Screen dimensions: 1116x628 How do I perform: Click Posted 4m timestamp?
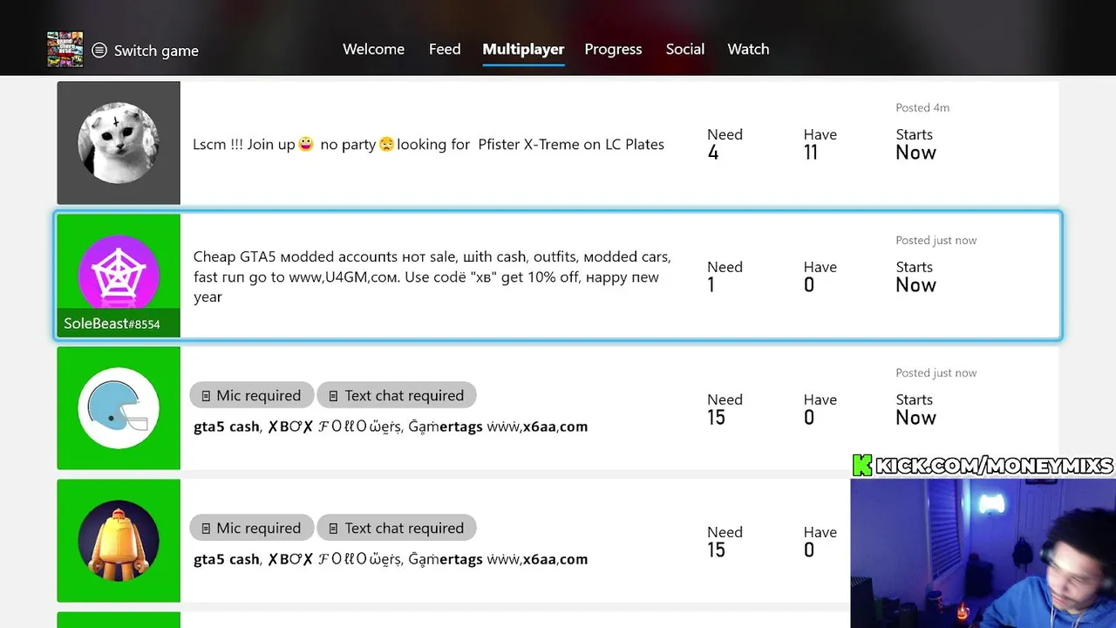(922, 107)
